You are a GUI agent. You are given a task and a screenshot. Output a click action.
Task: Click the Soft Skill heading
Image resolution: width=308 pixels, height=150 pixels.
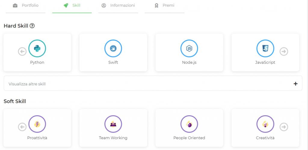coord(15,101)
